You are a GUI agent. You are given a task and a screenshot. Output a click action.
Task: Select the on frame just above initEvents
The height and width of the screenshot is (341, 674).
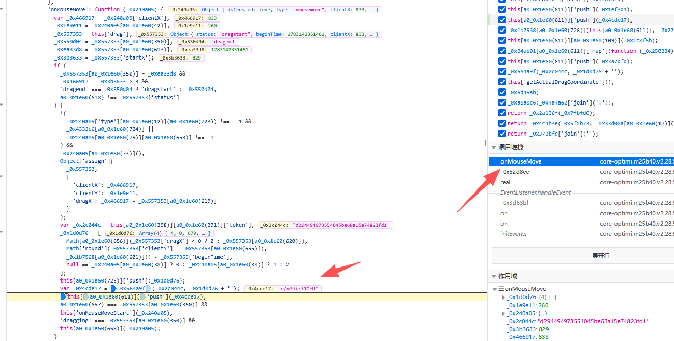[x=581, y=224]
